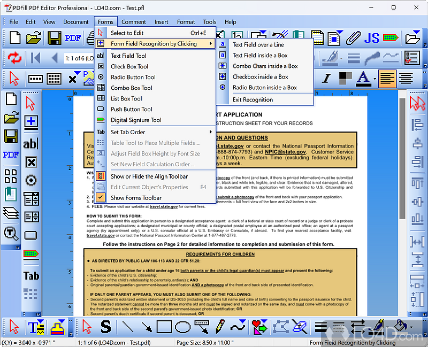Viewport: 428px width, 347px height.
Task: Open the Format menu
Action: click(x=186, y=22)
